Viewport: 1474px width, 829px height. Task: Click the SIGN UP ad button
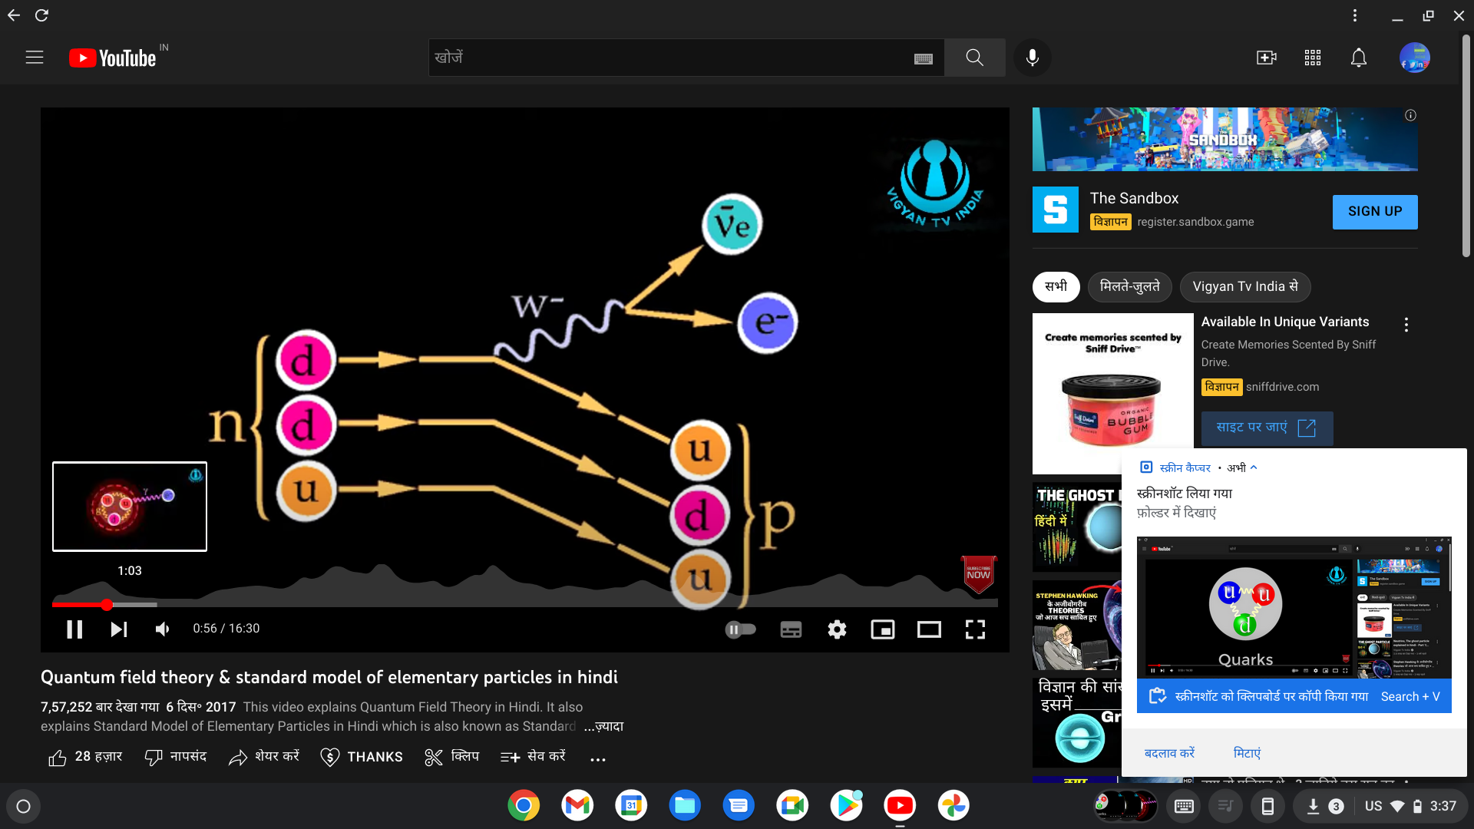[1374, 211]
